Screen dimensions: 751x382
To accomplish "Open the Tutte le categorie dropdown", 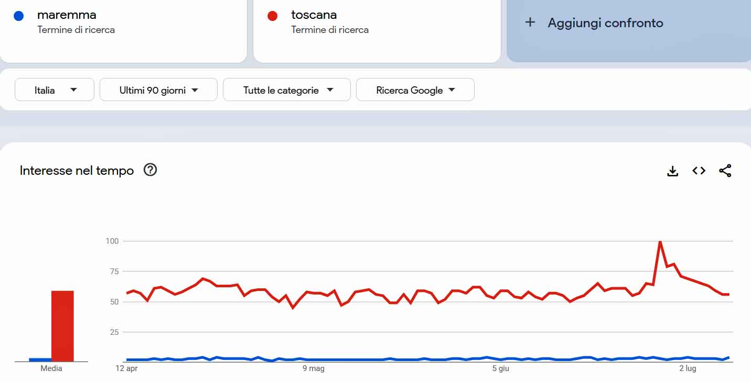I will tap(287, 90).
